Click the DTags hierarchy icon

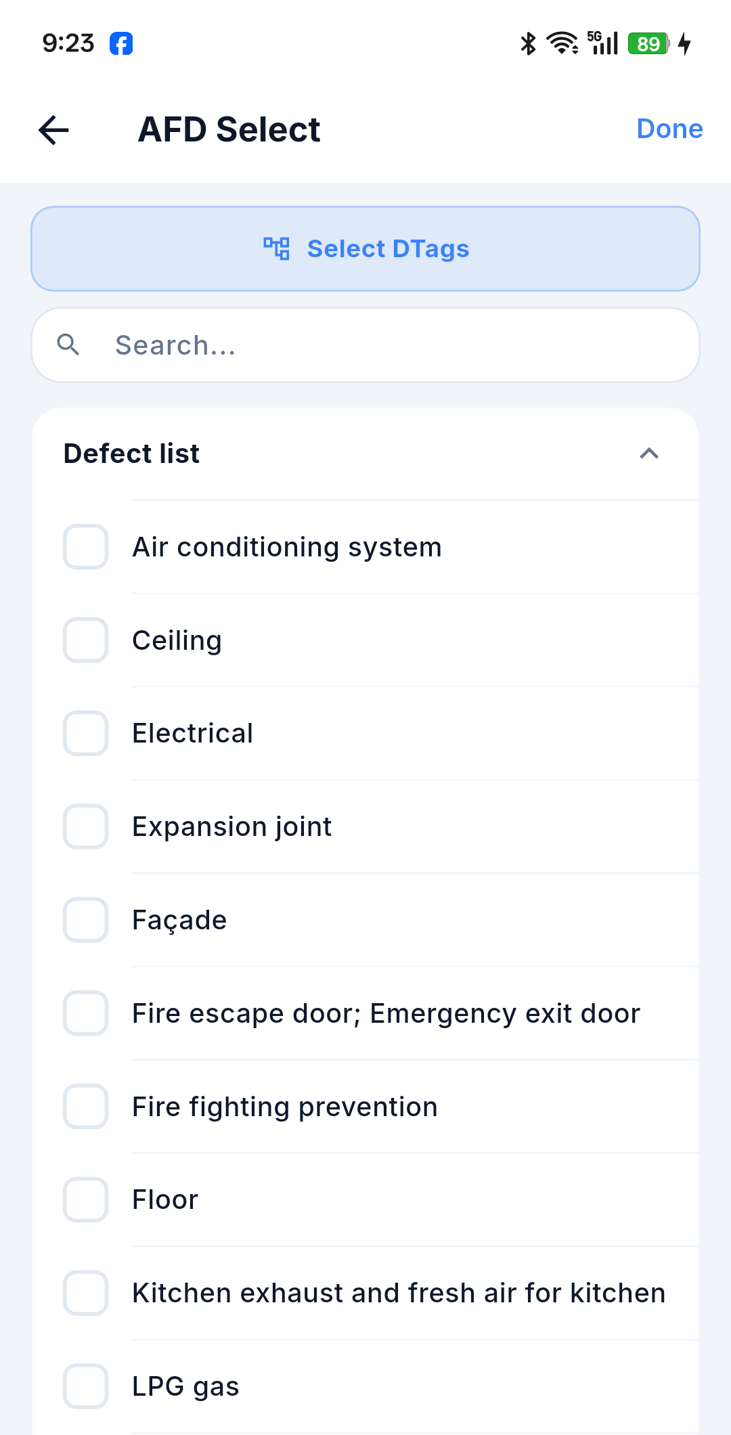point(276,248)
